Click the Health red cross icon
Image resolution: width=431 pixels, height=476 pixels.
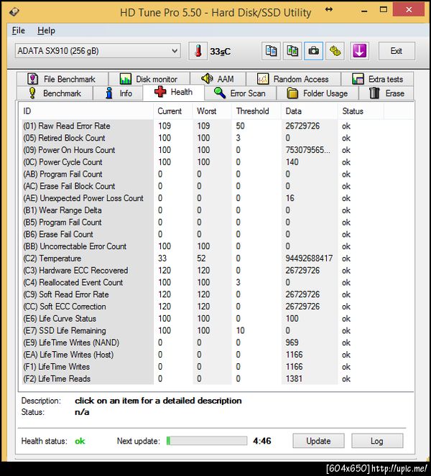[160, 92]
